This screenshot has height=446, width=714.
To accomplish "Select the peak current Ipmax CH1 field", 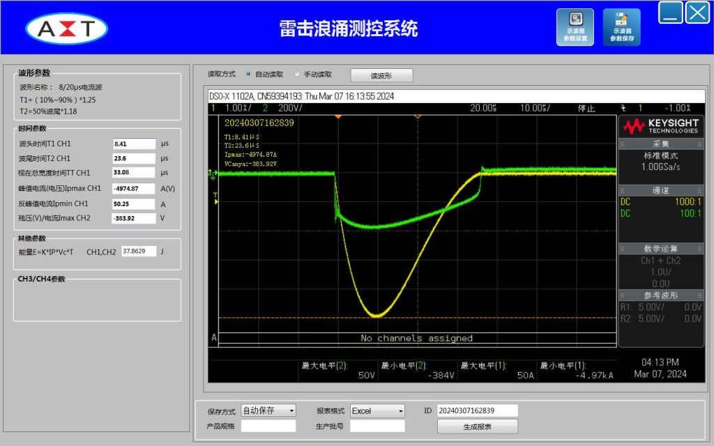I will 134,188.
